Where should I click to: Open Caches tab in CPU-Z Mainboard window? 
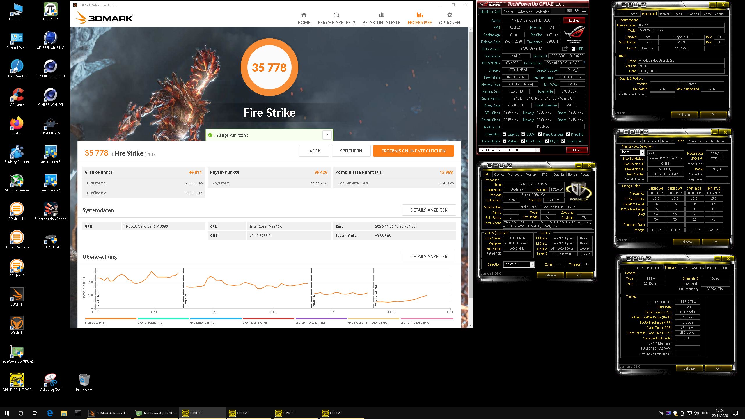point(633,14)
